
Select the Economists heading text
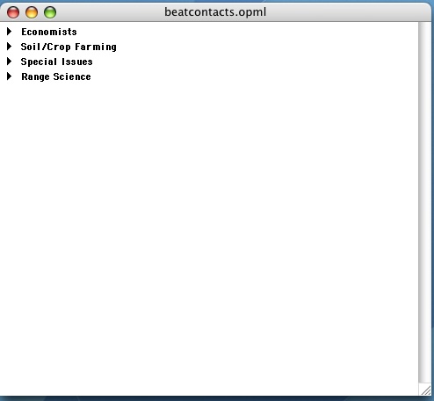click(x=49, y=32)
